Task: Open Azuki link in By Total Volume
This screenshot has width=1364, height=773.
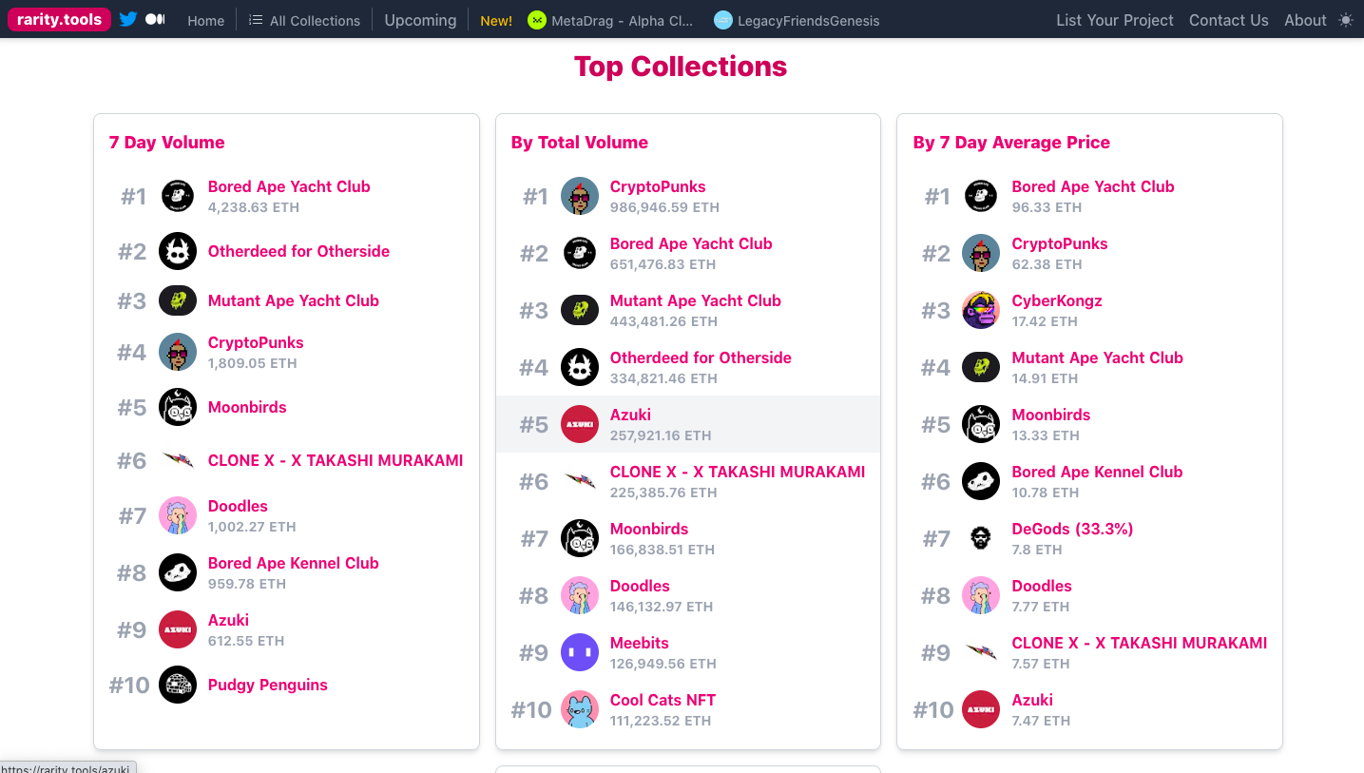Action: coord(630,415)
